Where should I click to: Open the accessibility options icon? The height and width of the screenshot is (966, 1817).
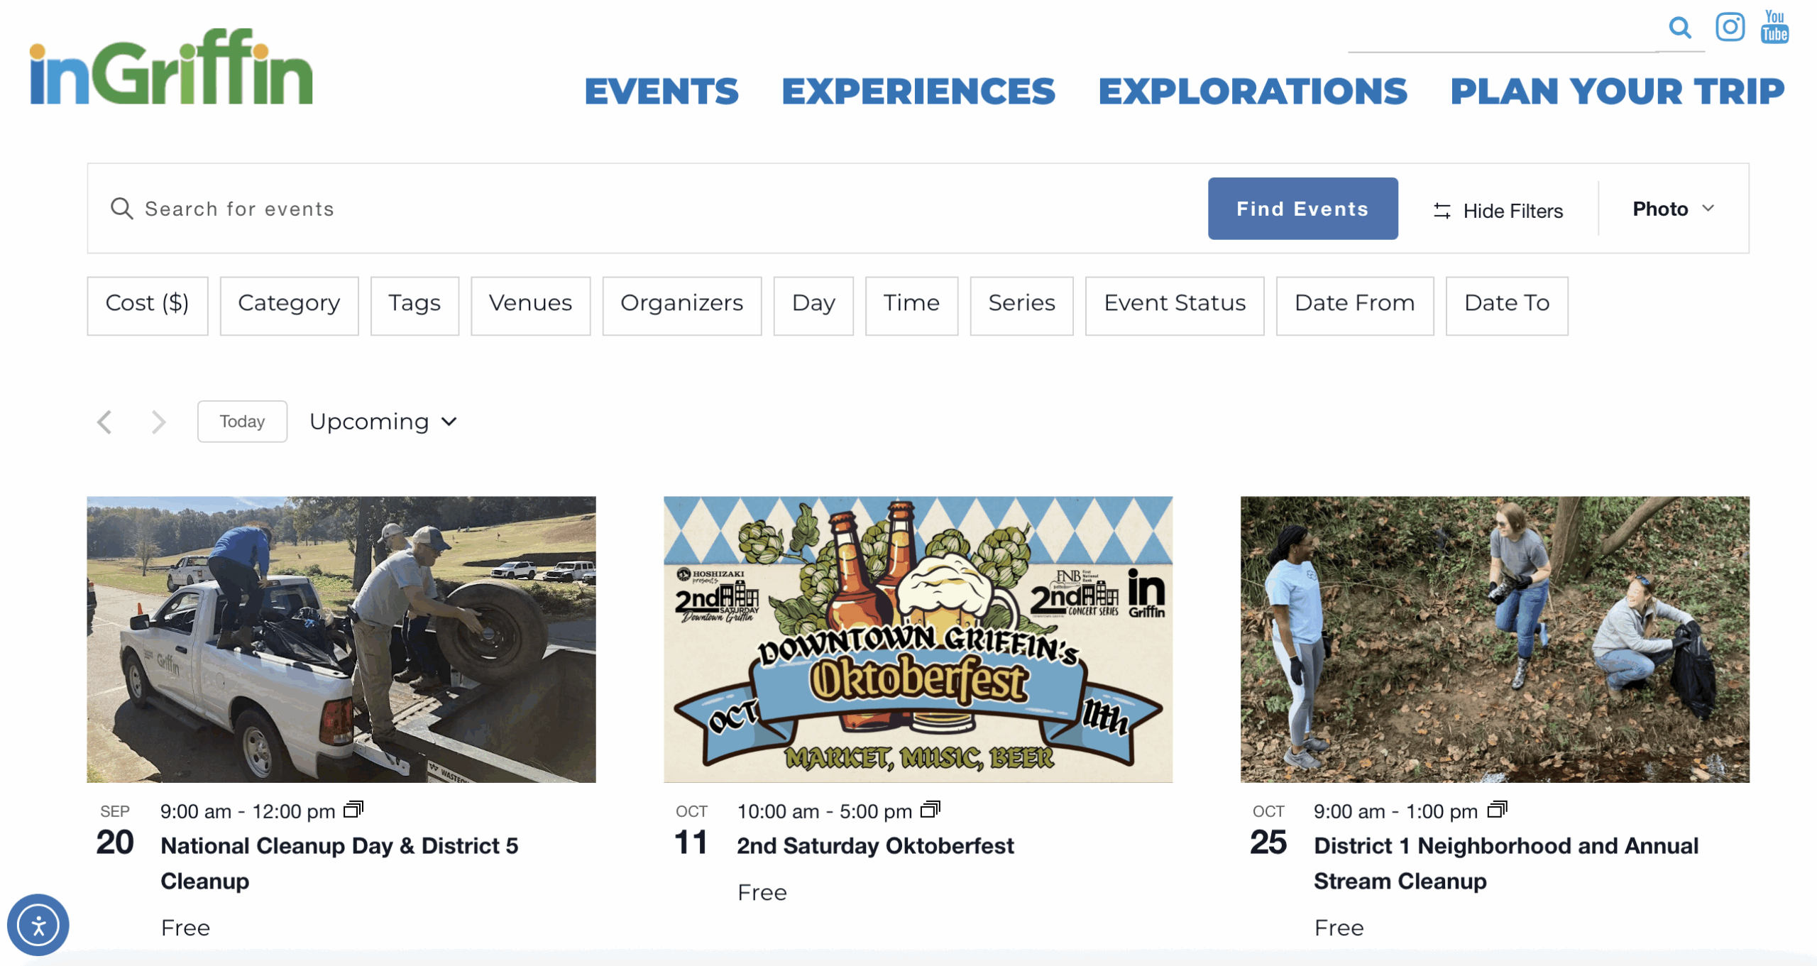point(38,925)
